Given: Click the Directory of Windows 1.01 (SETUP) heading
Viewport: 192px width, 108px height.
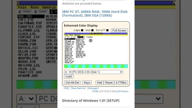Looking at the screenshot, I should tap(91, 101).
